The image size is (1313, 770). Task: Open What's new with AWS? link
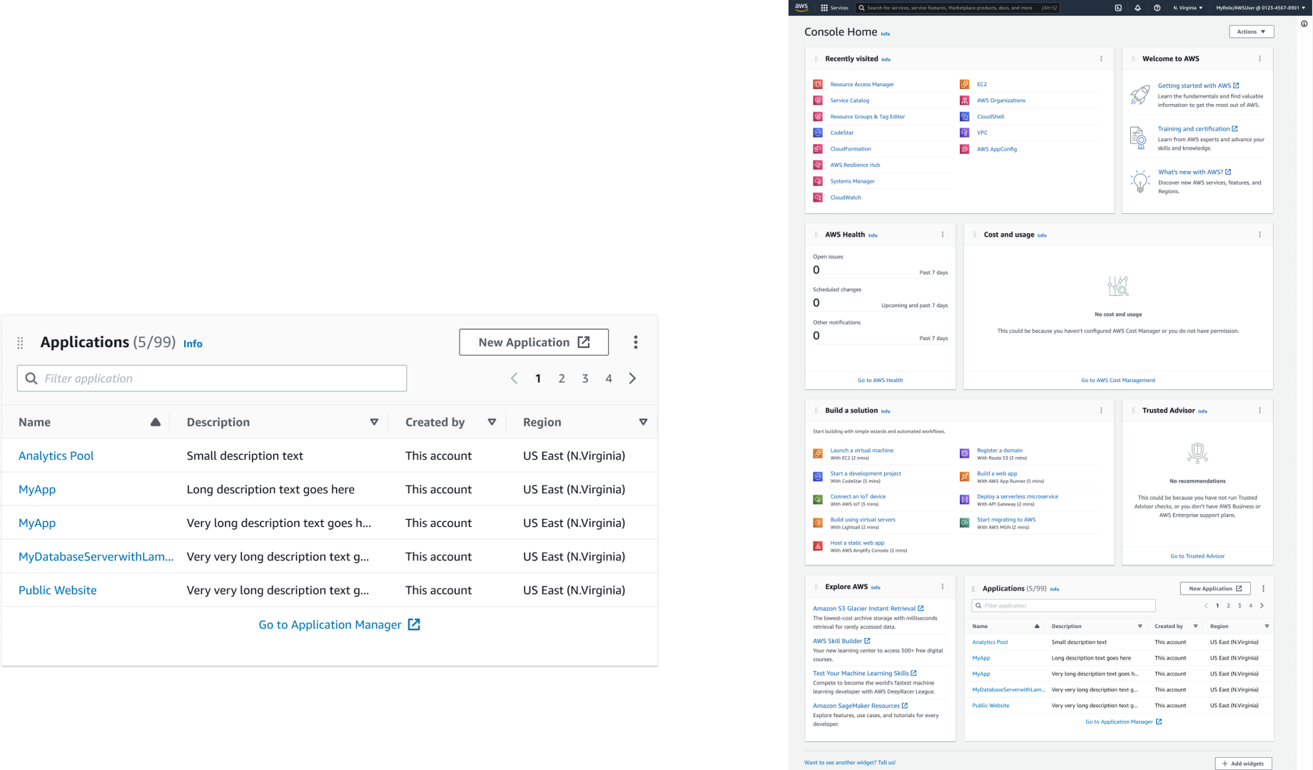tap(1195, 172)
